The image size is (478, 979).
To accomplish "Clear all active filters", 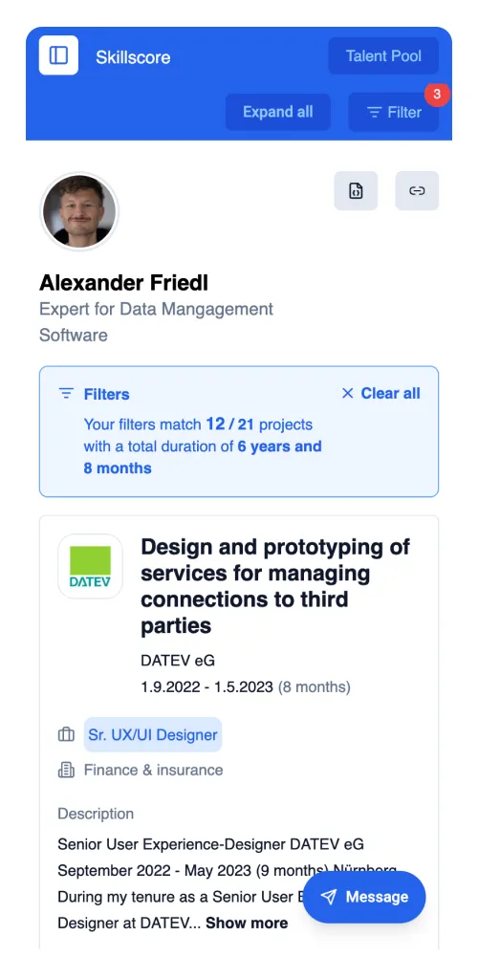I will [x=380, y=393].
